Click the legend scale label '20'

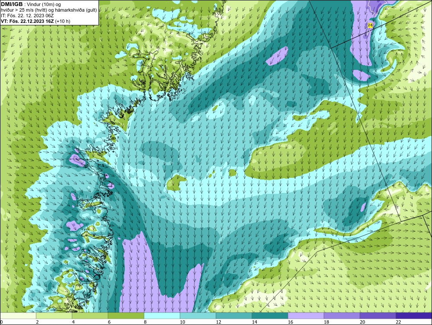(x=362, y=322)
